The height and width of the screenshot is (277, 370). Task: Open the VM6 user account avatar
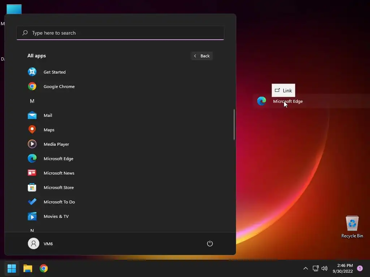tap(34, 243)
